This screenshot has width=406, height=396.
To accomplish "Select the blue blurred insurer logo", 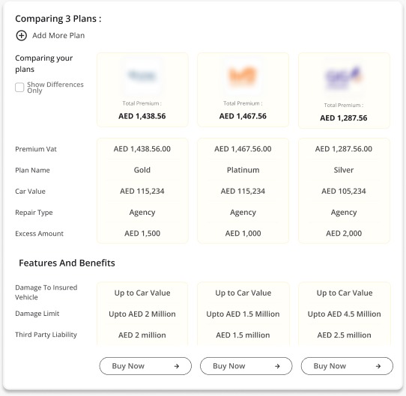I will pos(142,76).
